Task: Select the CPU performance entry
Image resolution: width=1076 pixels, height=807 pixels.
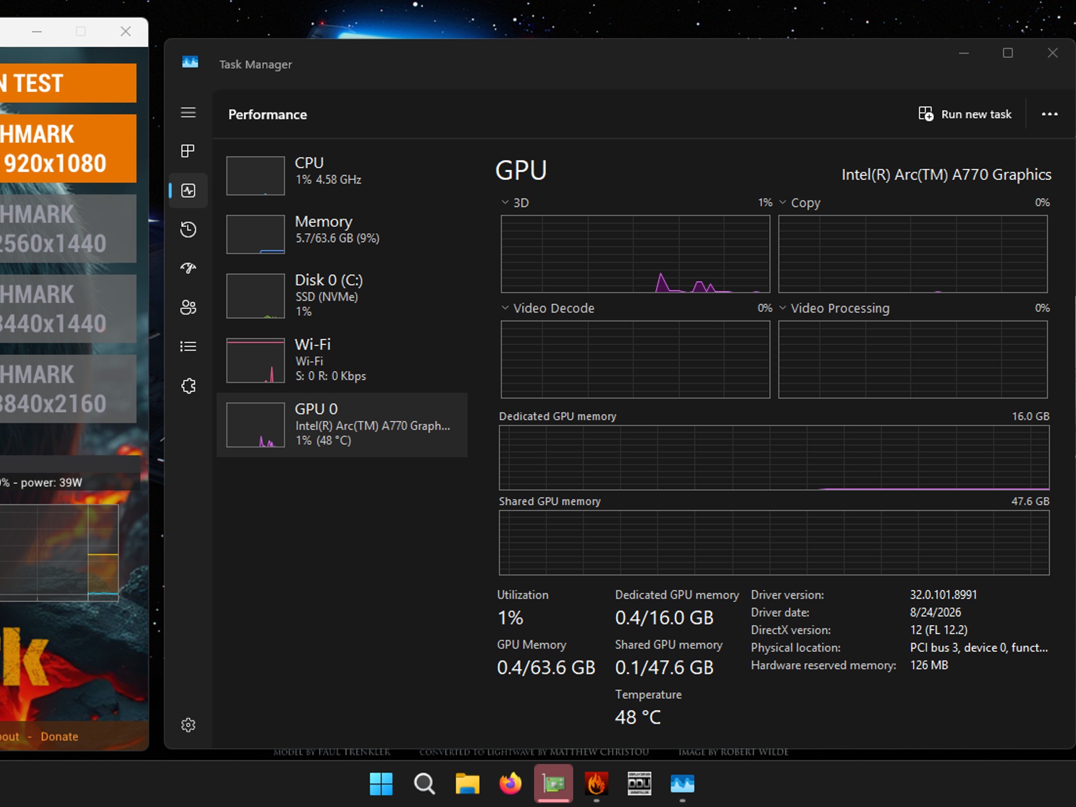Action: (x=342, y=175)
